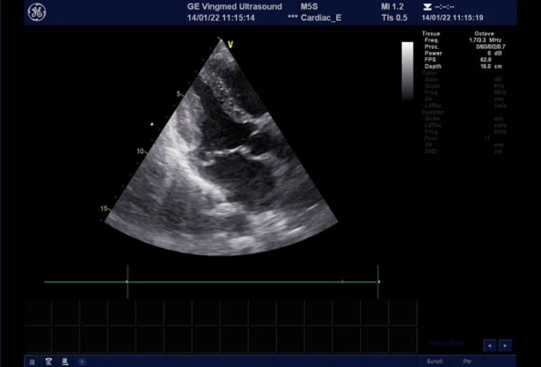The height and width of the screenshot is (367, 541).
Task: Go to previous clipboard page arrow
Action: click(x=490, y=345)
